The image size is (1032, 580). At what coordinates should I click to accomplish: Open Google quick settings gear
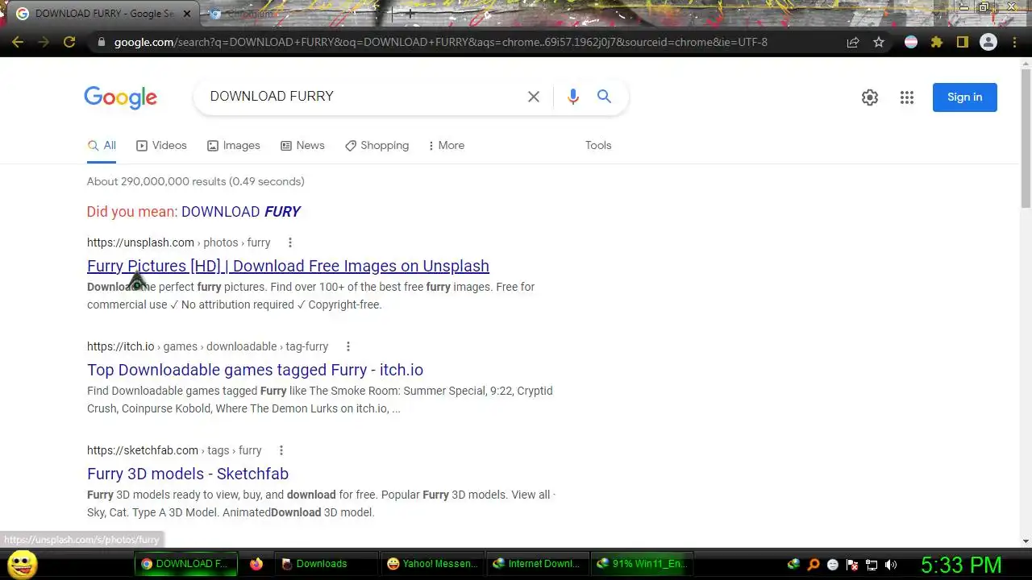[870, 97]
